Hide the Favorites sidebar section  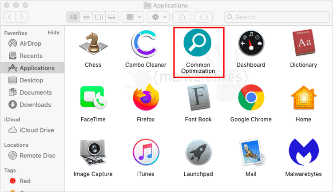point(54,32)
